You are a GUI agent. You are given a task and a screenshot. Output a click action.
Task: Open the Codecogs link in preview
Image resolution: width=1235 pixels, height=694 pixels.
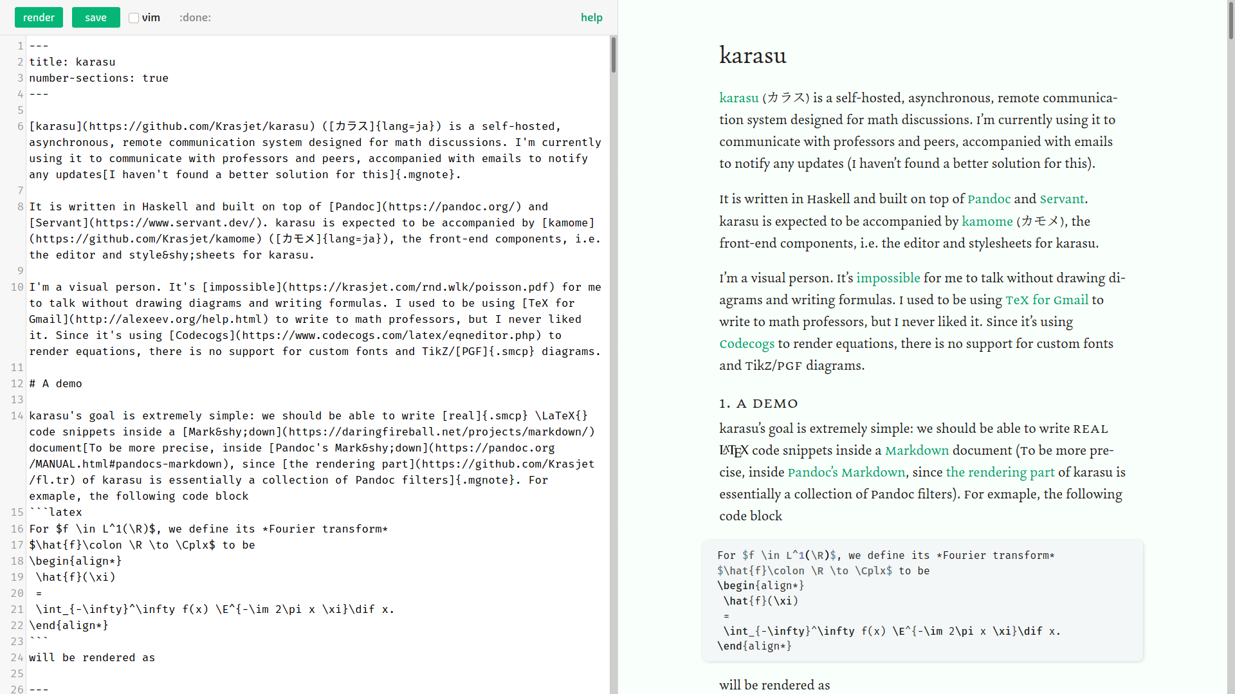(x=747, y=343)
